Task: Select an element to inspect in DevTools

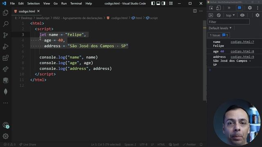Action: (211, 8)
